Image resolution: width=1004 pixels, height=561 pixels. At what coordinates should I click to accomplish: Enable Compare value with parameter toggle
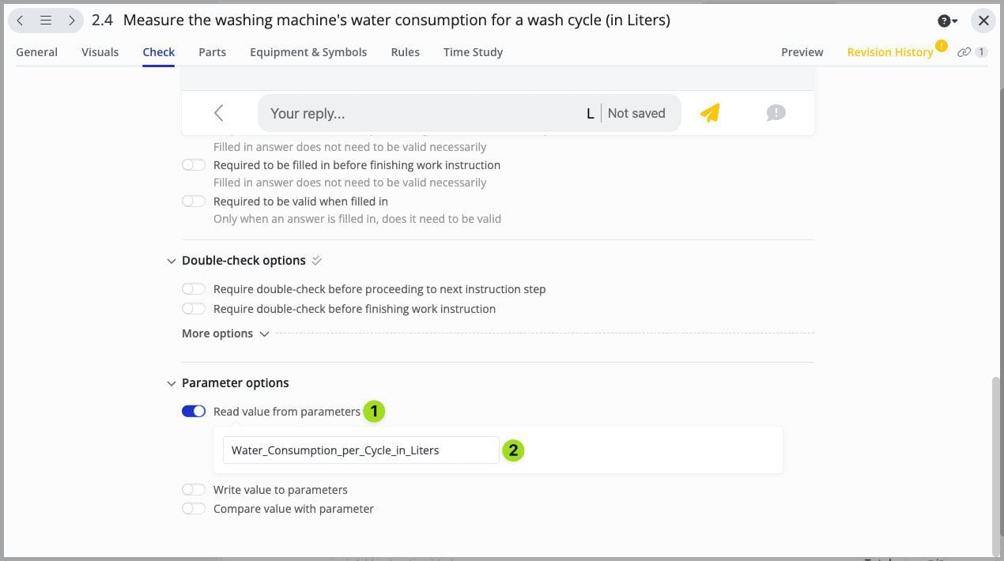pyautogui.click(x=194, y=509)
